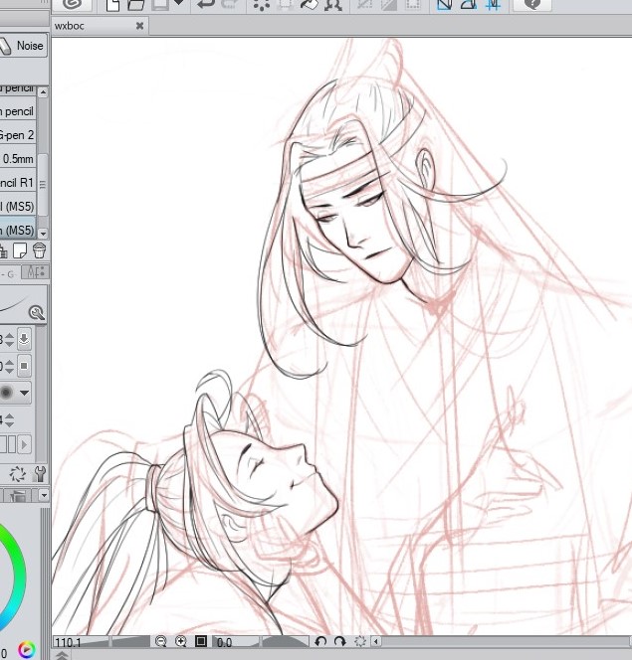This screenshot has height=660, width=632.
Task: Select the 'n pencil' sub tool entry
Action: [18, 111]
